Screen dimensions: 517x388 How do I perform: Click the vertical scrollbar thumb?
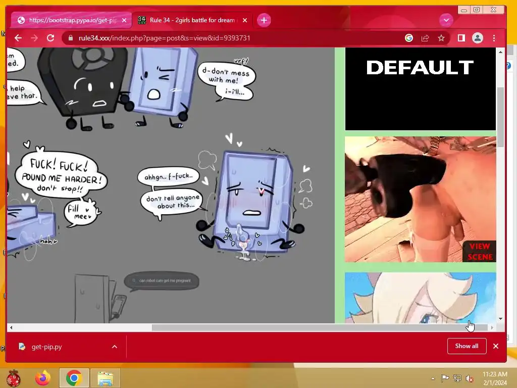tap(500, 117)
